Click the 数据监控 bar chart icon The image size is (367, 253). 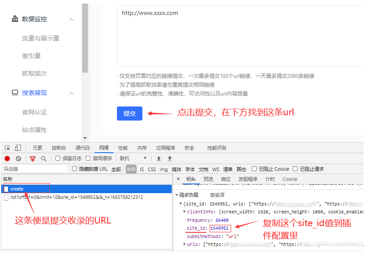click(15, 19)
